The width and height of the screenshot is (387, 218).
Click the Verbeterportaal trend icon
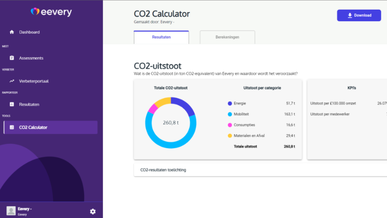click(x=12, y=81)
